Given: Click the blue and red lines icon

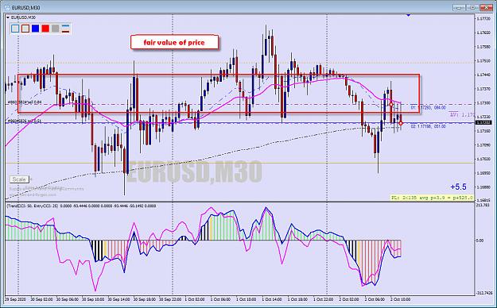Looking at the screenshot, I should [x=66, y=29].
